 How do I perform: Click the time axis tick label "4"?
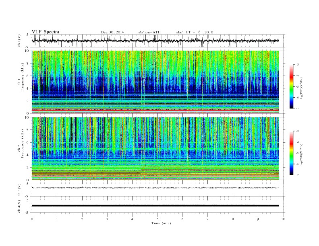[132, 219]
